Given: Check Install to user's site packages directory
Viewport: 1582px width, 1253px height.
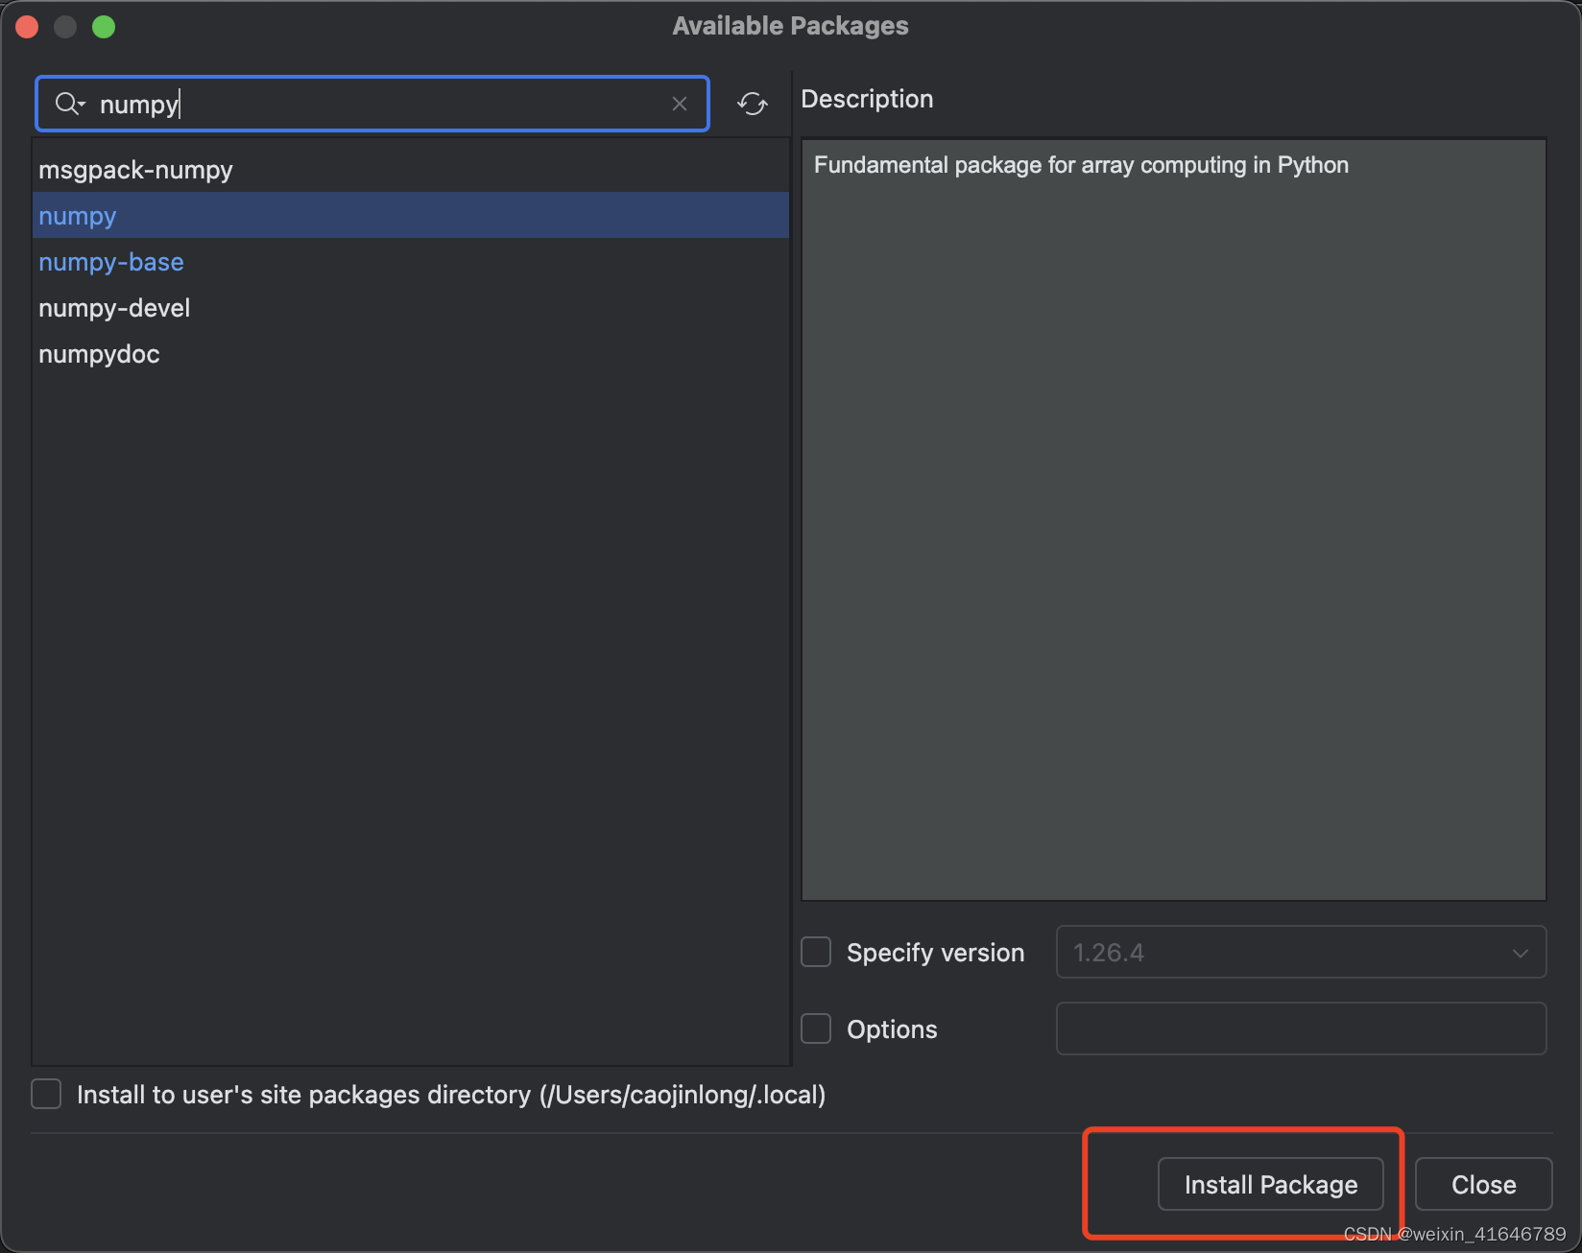Looking at the screenshot, I should (x=45, y=1094).
